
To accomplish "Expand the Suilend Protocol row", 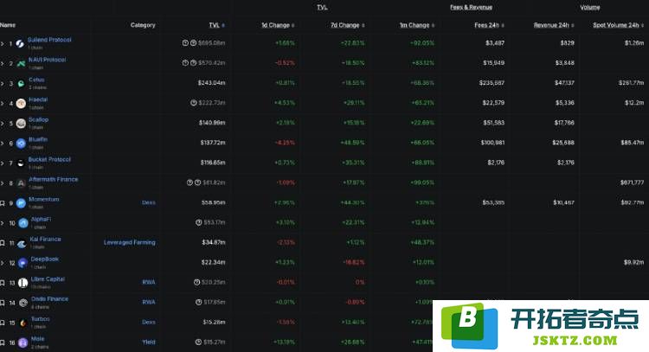I will click(x=2, y=43).
